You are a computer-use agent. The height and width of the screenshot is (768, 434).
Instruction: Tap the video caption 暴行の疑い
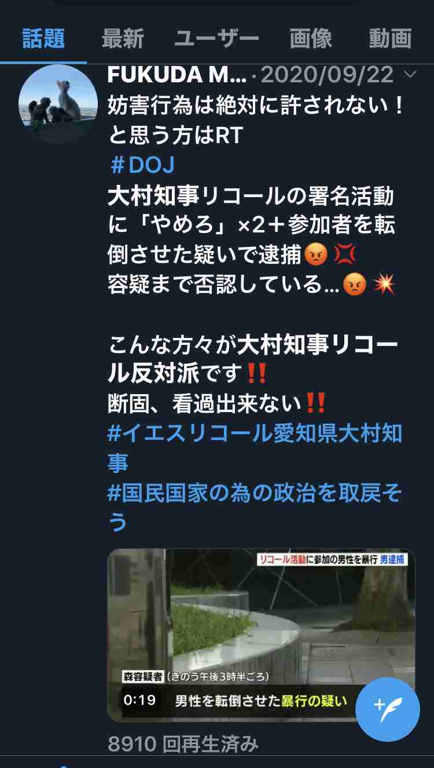(x=314, y=700)
